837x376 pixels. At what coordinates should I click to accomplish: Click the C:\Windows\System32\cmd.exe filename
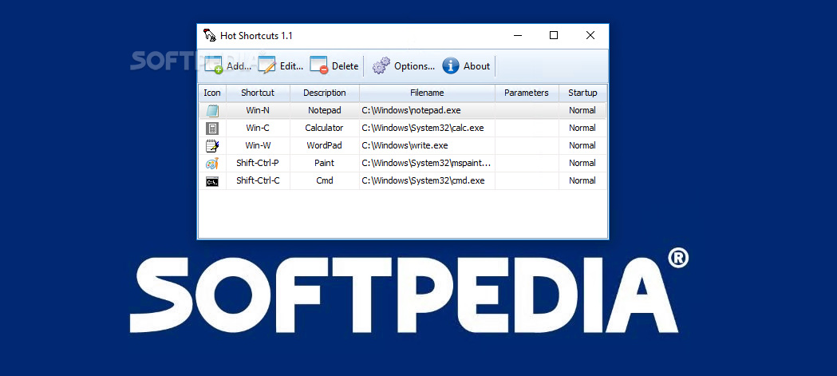coord(424,180)
